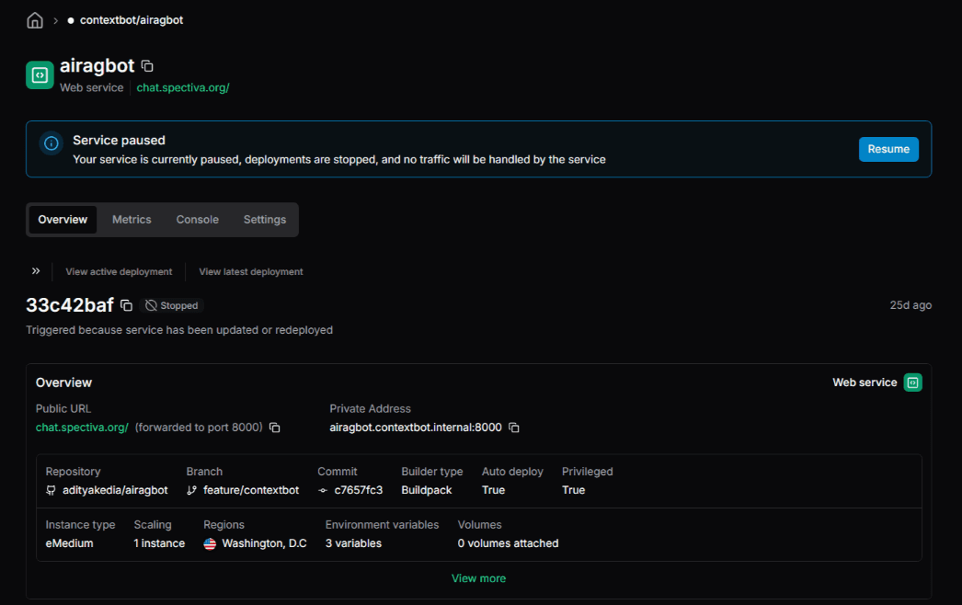The image size is (962, 605).
Task: Click the green airagbot service icon
Action: (x=40, y=74)
